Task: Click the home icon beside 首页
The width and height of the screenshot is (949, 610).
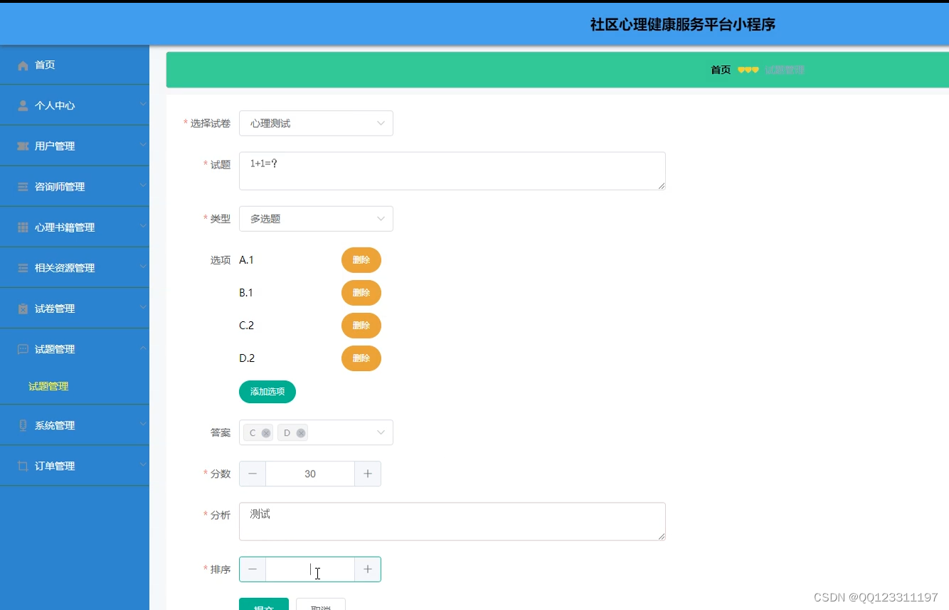Action: pos(23,65)
